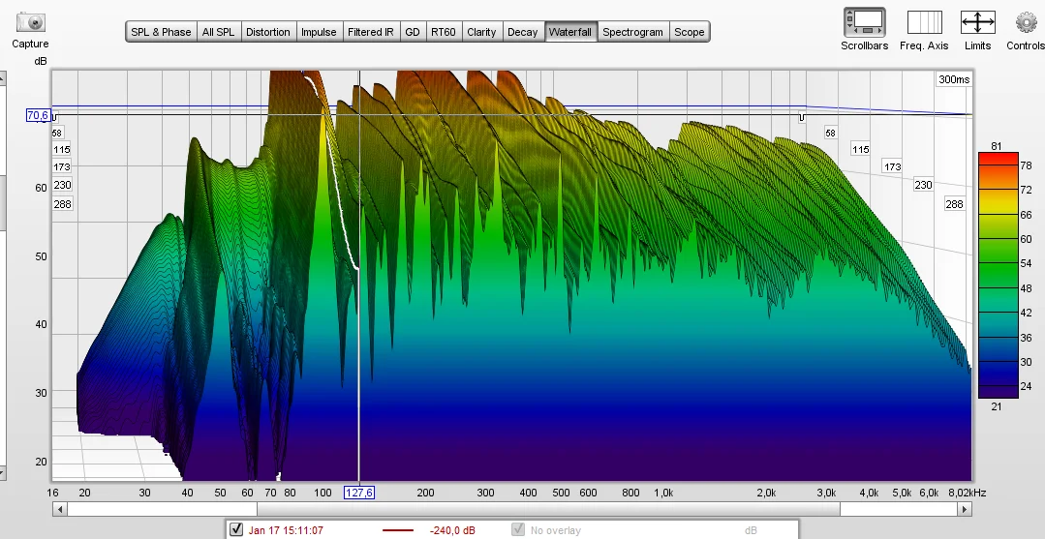The height and width of the screenshot is (539, 1045).
Task: Open the Controls gear icon
Action: tap(1027, 22)
